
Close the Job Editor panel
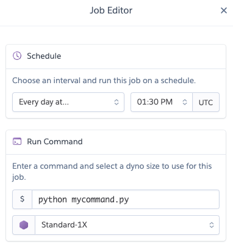tap(224, 10)
